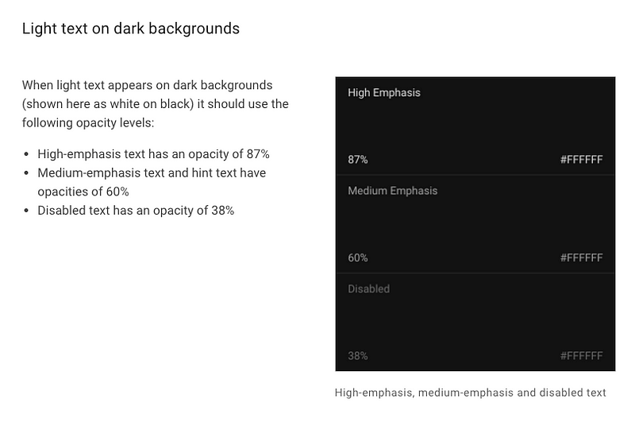Click the 'following opacity levels:' line
635x430 pixels.
pyautogui.click(x=88, y=122)
